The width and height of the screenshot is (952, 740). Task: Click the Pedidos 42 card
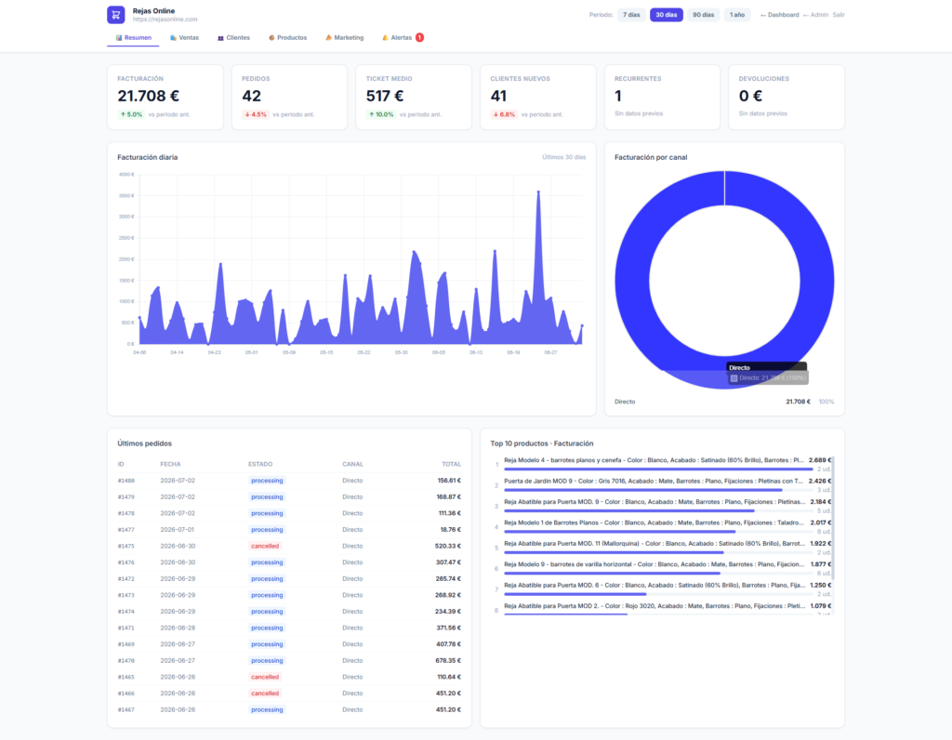290,97
